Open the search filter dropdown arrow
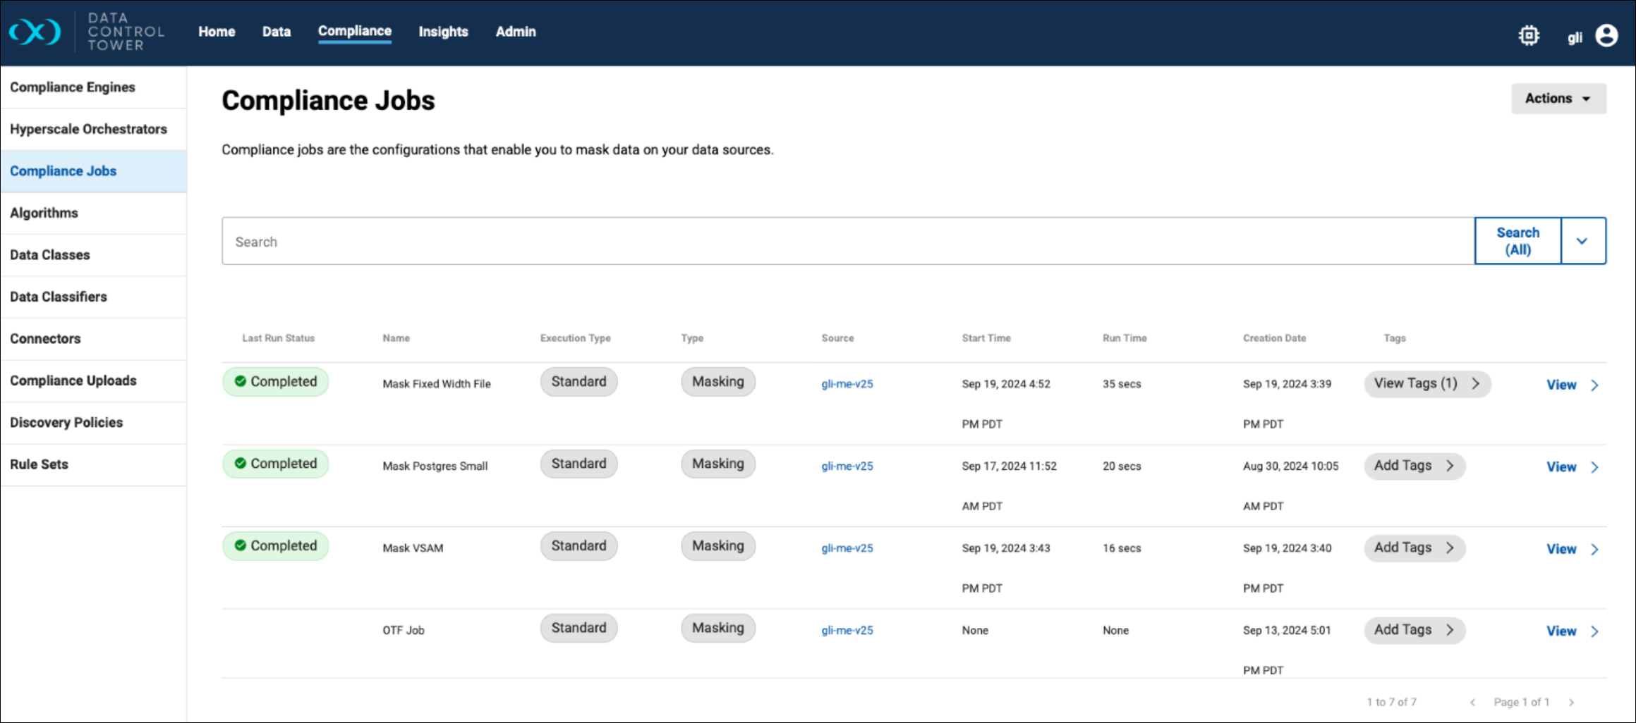The height and width of the screenshot is (723, 1636). 1582,241
